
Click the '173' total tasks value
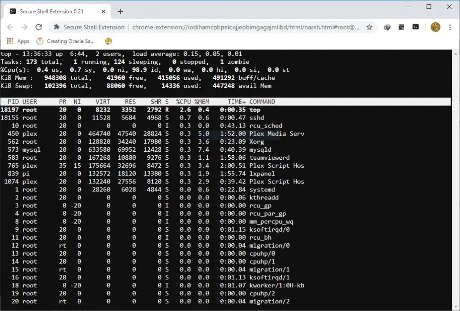point(31,62)
